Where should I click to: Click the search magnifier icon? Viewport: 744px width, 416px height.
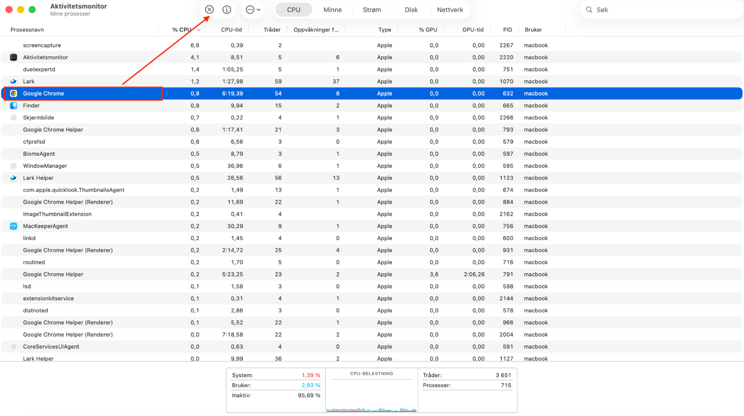589,10
